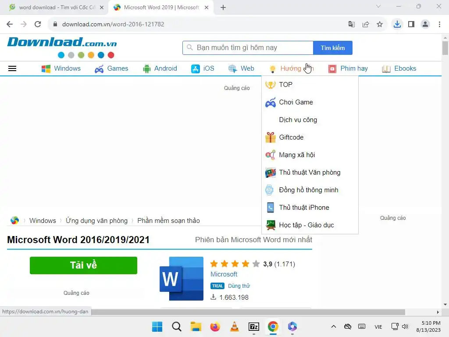The height and width of the screenshot is (337, 449).
Task: Open the tab search chevron
Action: 378,6
